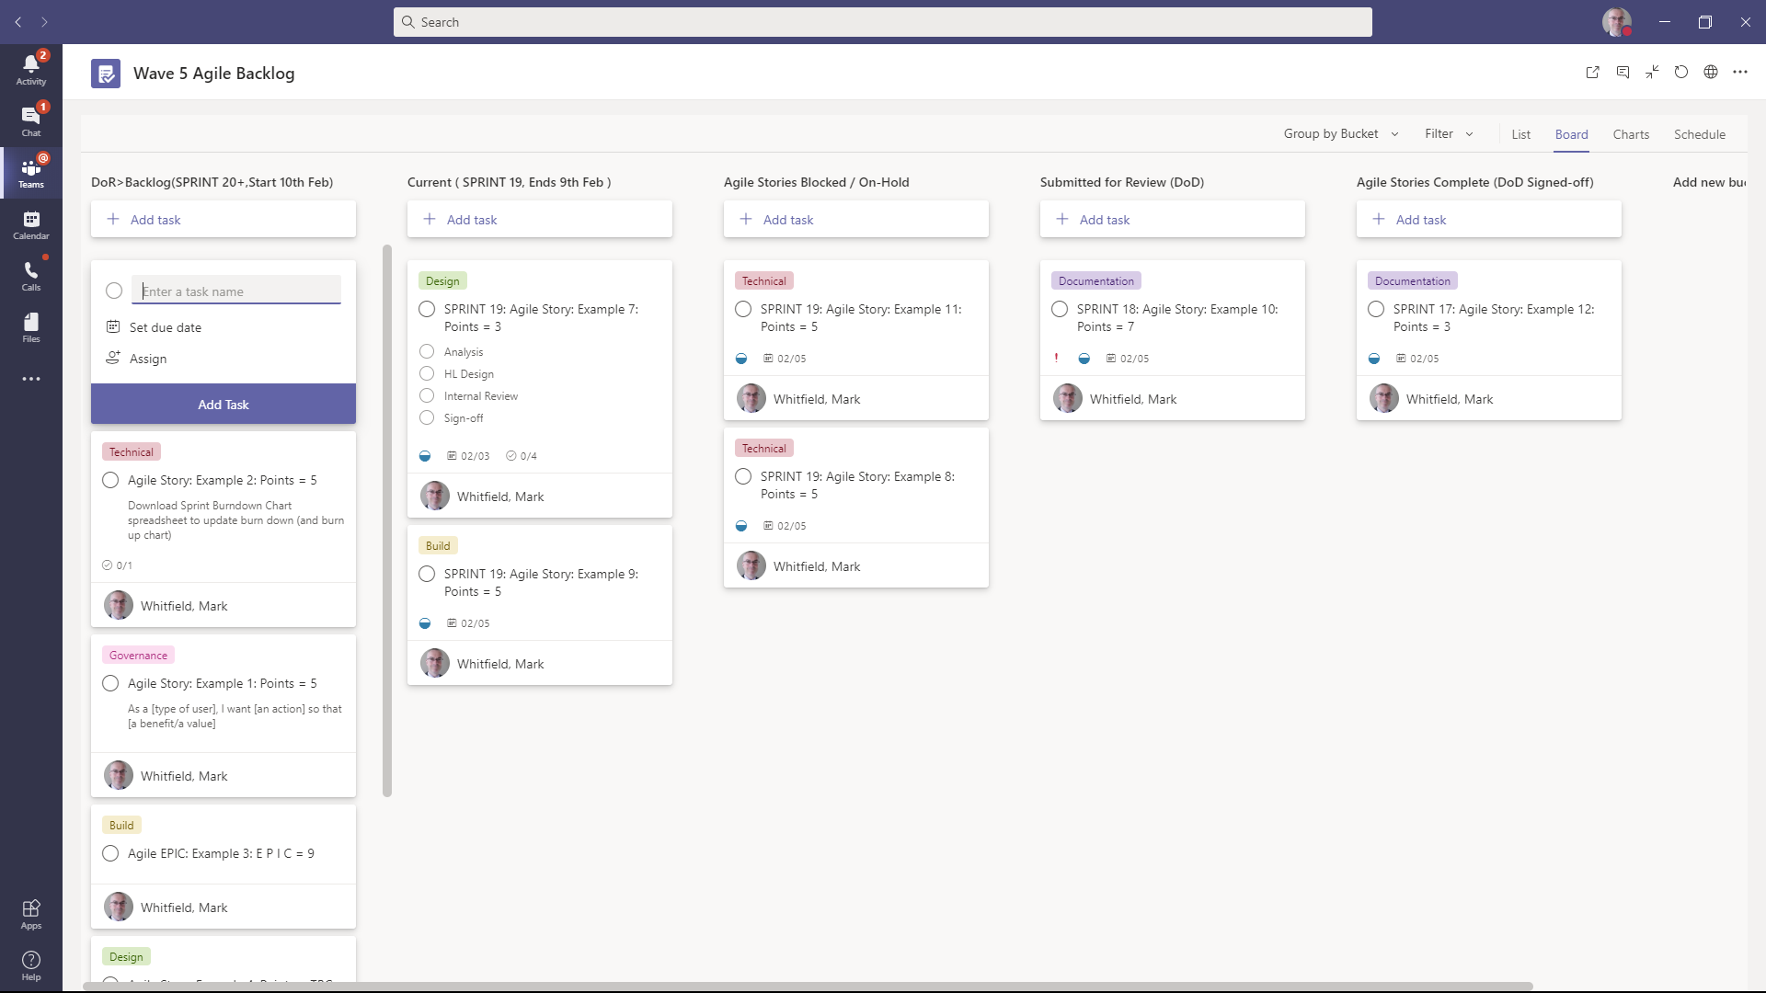
Task: Open the more options ellipsis in header
Action: click(x=1739, y=73)
